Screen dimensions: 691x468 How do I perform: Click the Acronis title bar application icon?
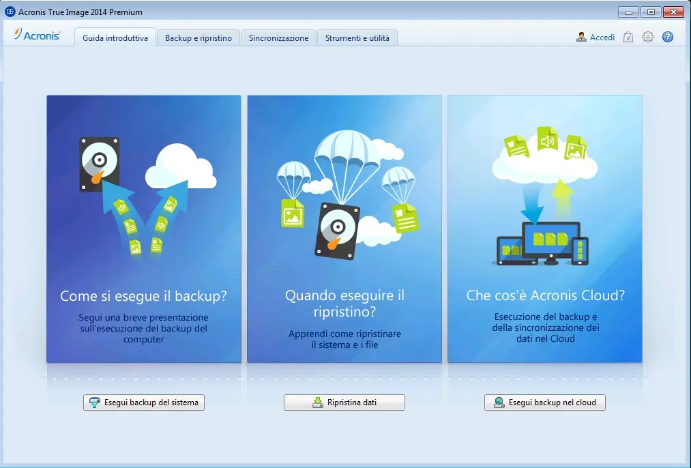point(10,12)
